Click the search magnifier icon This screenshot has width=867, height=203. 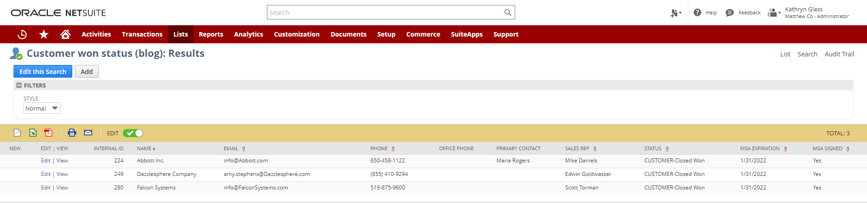click(x=508, y=13)
